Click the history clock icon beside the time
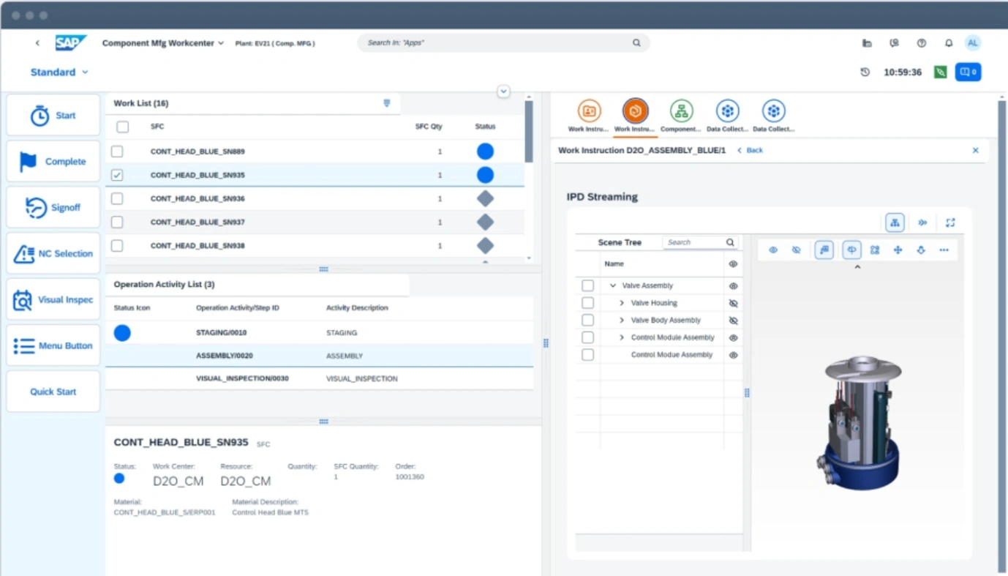The width and height of the screenshot is (1008, 576). coord(865,72)
